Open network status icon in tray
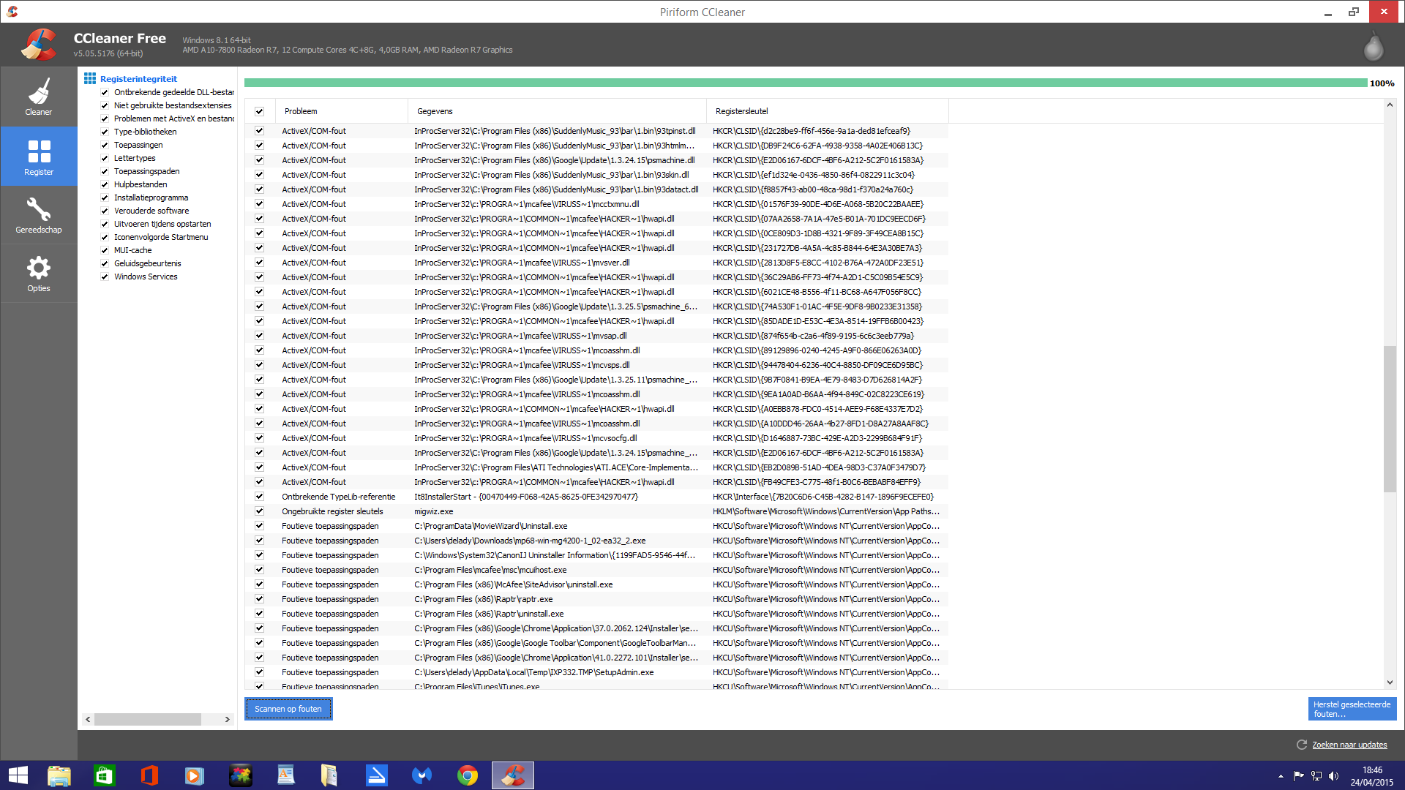Image resolution: width=1405 pixels, height=790 pixels. 1316,776
